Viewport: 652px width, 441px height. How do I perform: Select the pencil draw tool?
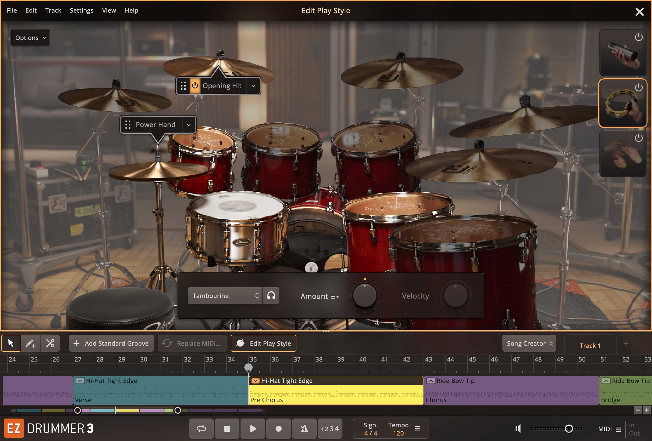30,343
